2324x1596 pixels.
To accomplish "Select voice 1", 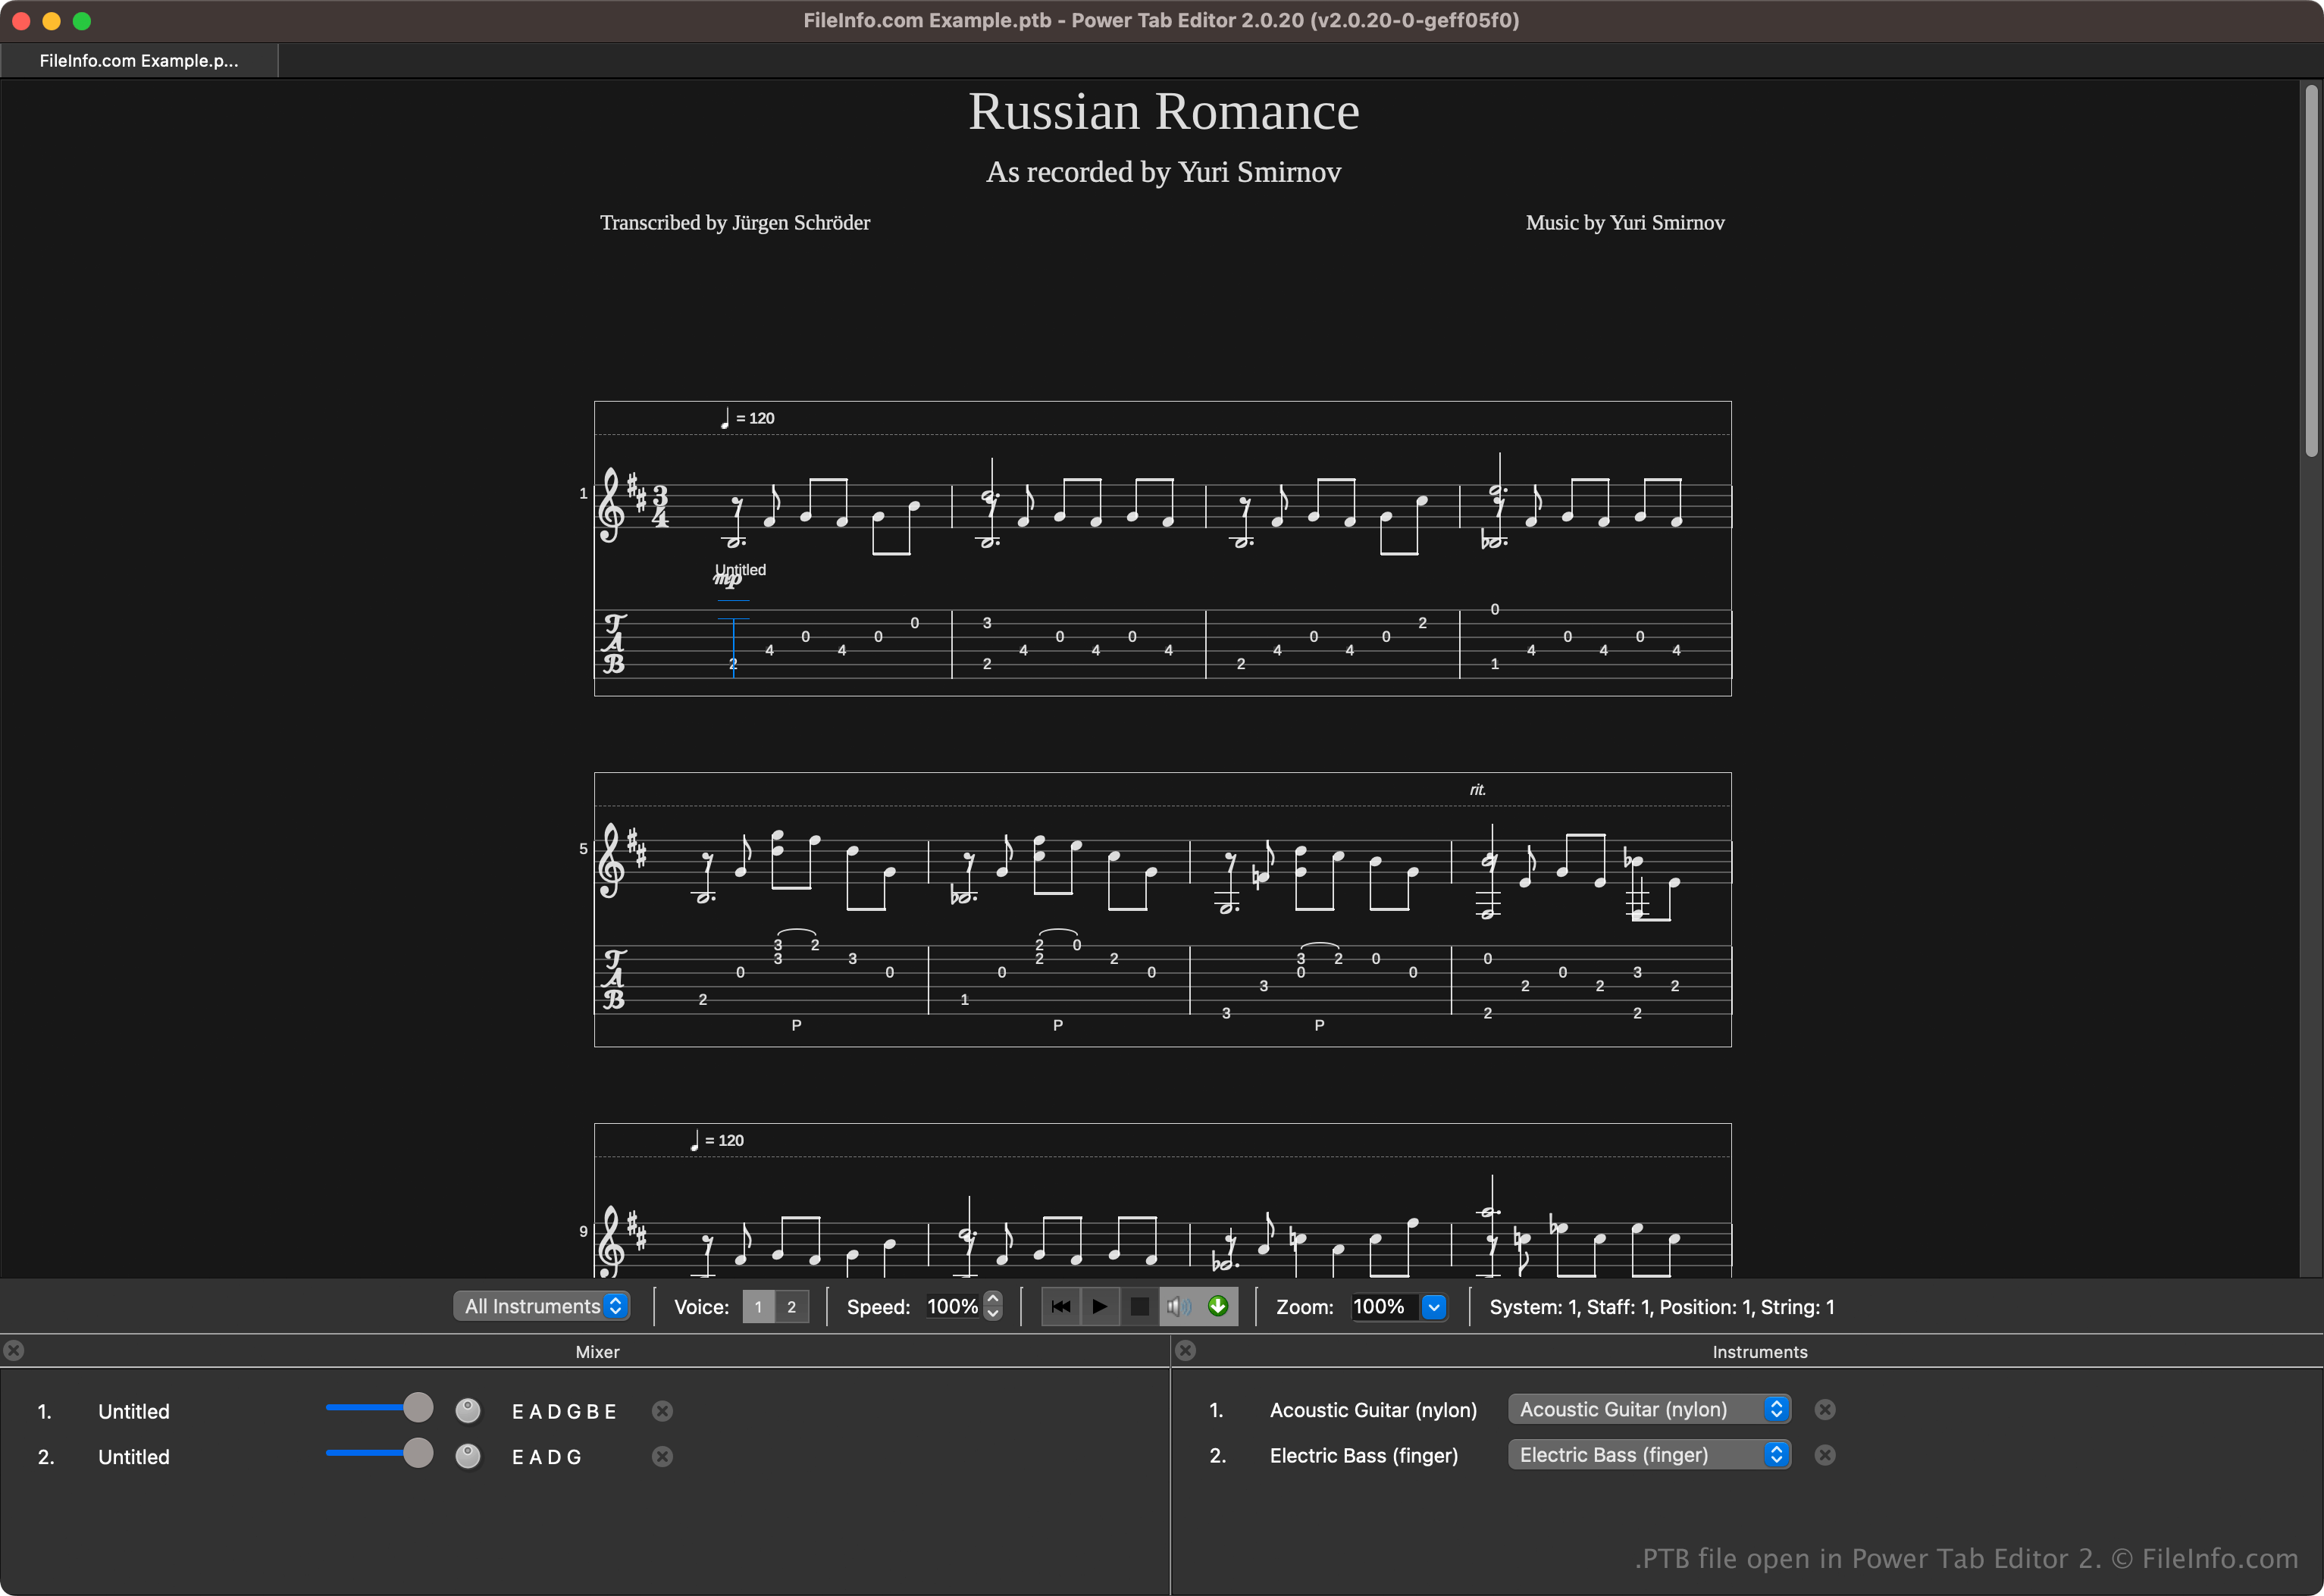I will coord(758,1307).
